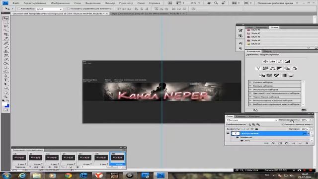318x179 pixels.
Task: Add a Color Balance adjustment
Action: pos(273,69)
